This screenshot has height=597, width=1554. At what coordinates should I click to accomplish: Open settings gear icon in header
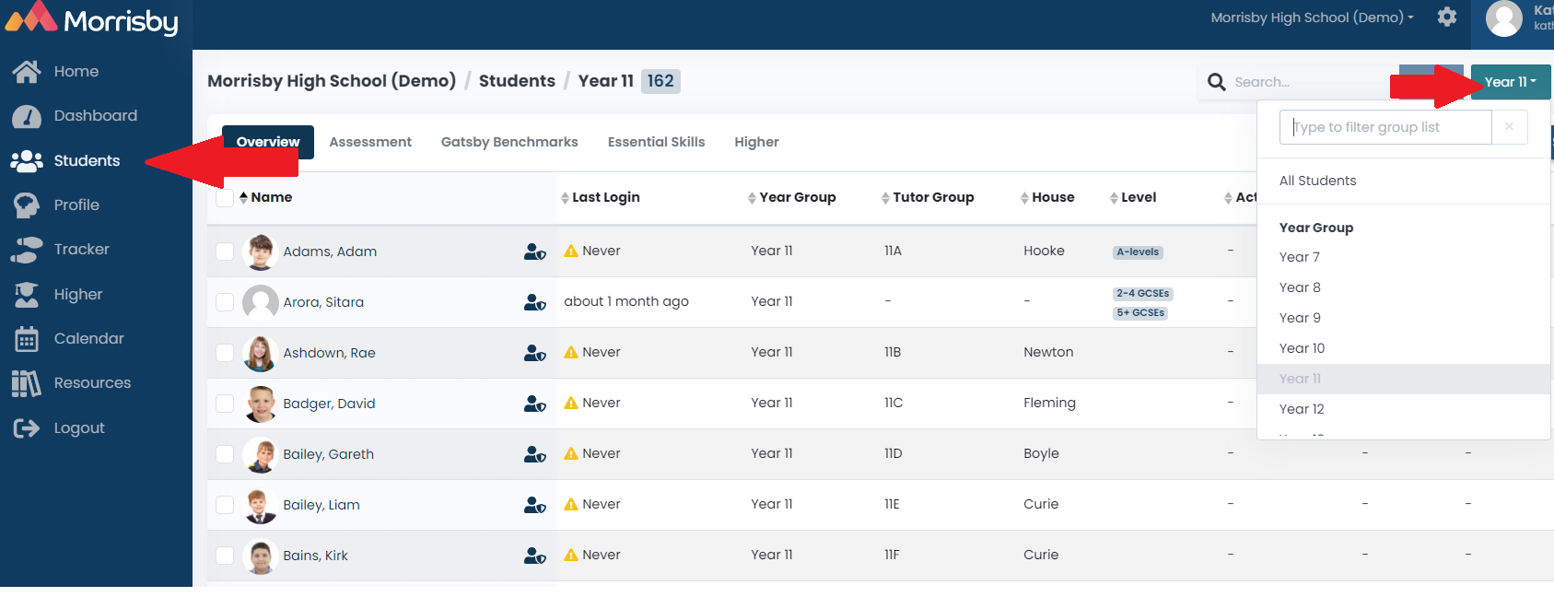tap(1447, 17)
